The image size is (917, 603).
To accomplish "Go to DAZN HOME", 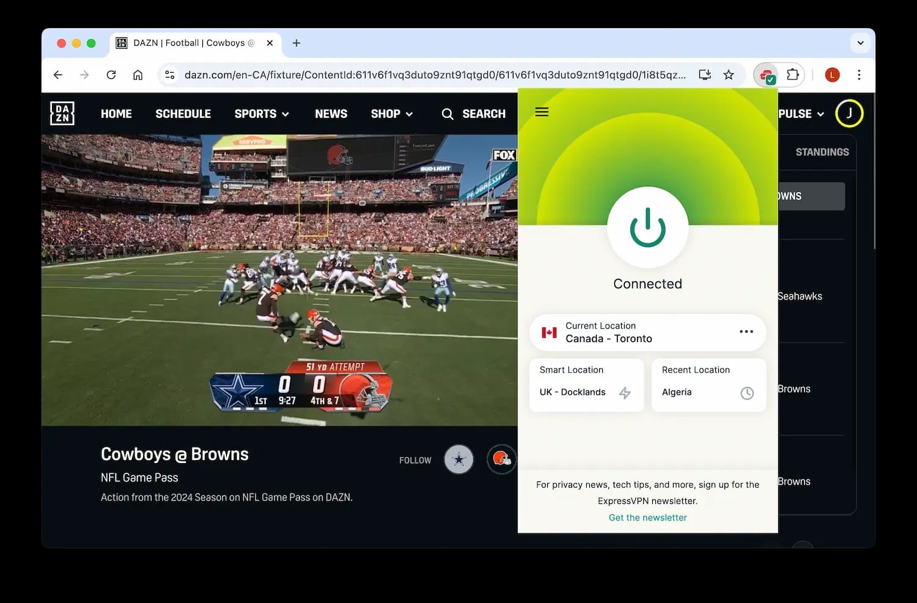I will 116,114.
